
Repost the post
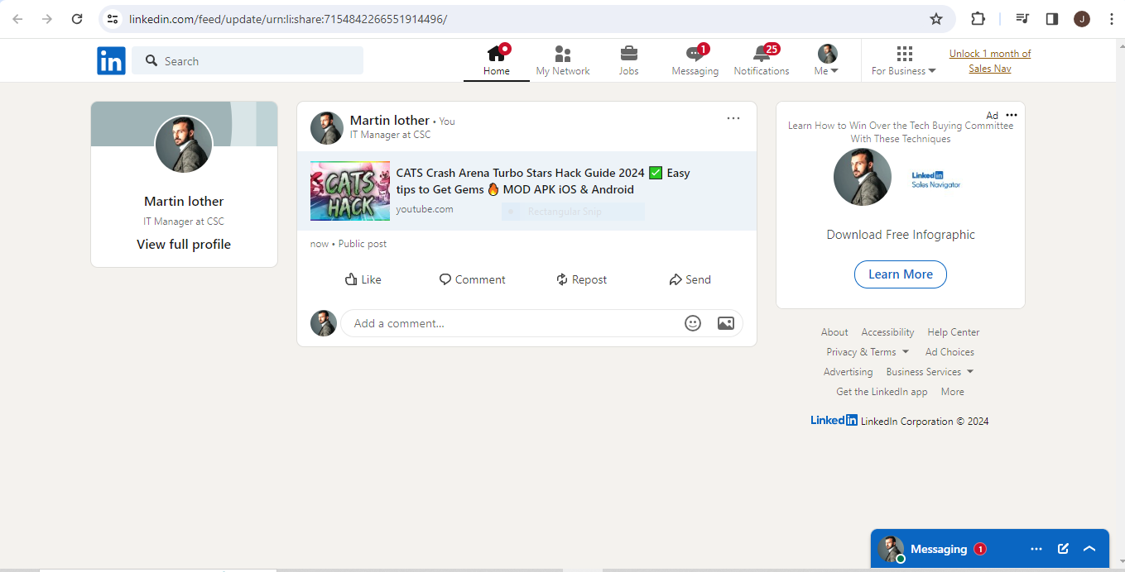[x=581, y=279]
